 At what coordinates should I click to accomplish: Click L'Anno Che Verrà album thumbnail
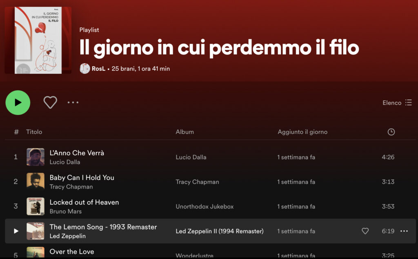[x=36, y=157]
